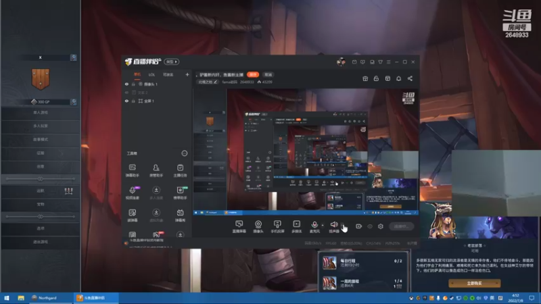Open the 多人连麦 download tool
The height and width of the screenshot is (304, 541).
156,193
